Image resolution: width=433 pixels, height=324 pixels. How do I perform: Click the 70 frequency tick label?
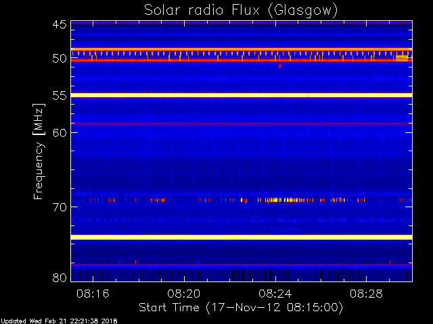[x=60, y=207]
